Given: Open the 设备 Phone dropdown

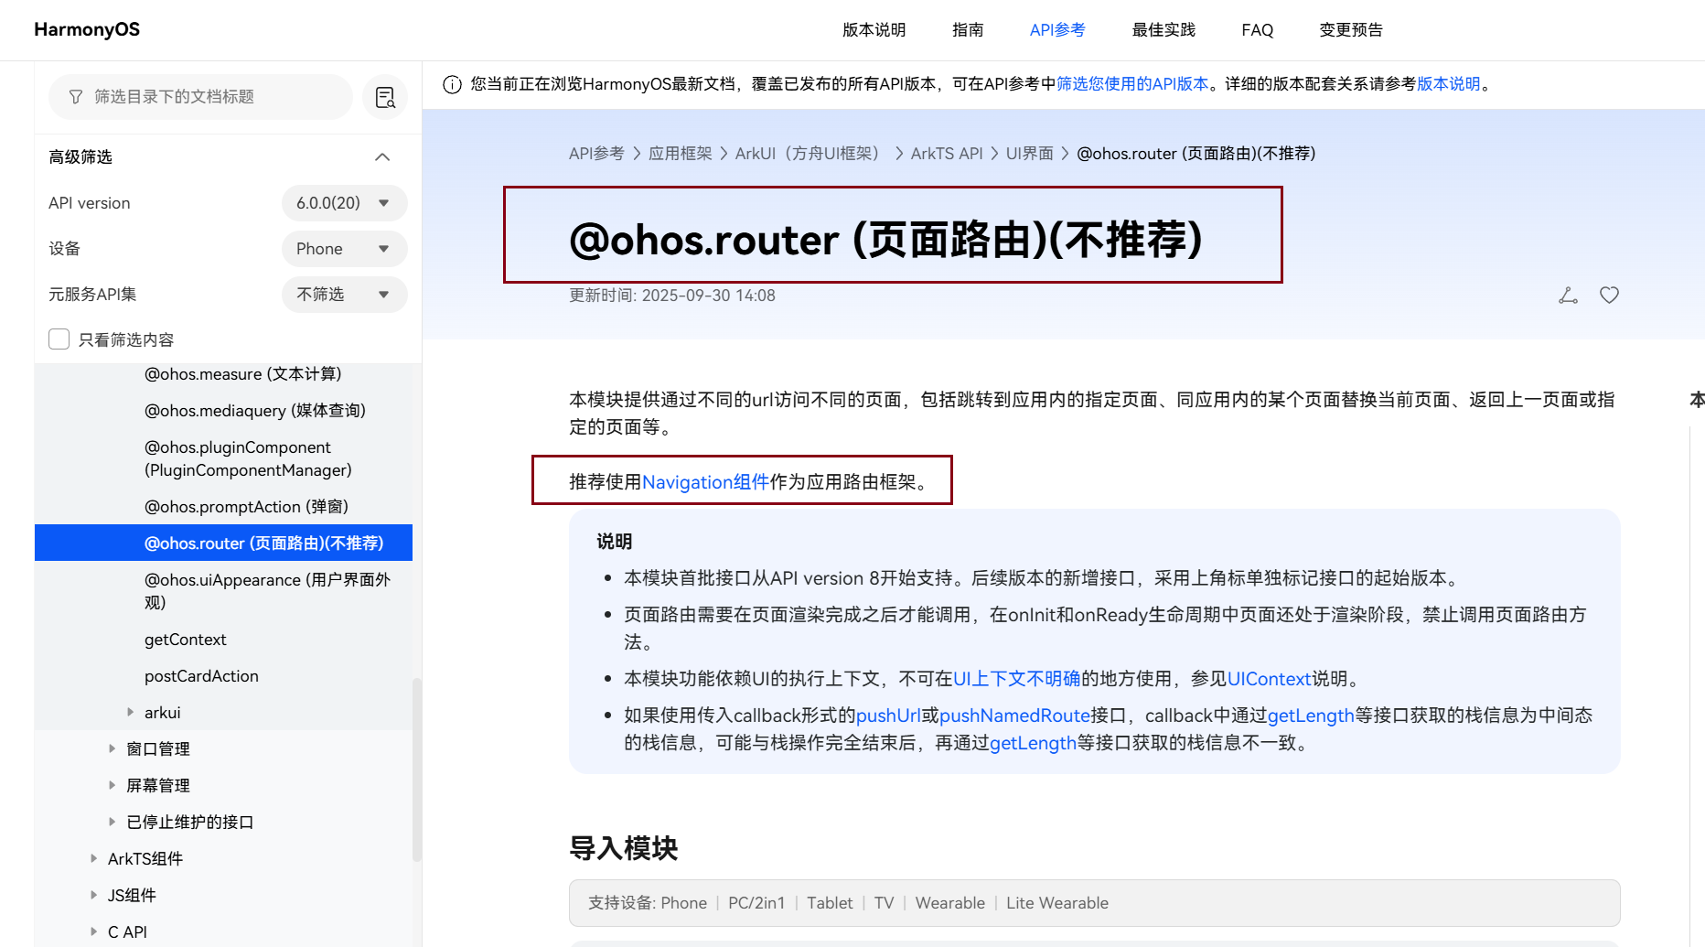Looking at the screenshot, I should coord(344,249).
